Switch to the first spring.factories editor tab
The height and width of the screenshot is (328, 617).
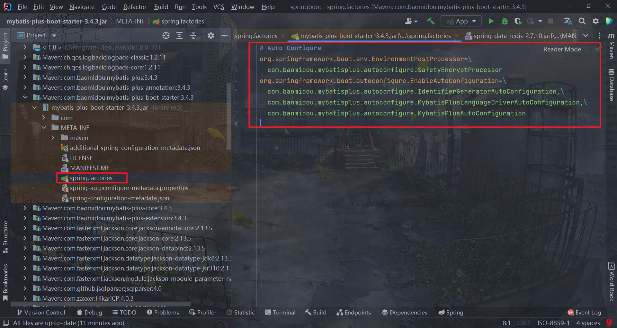click(x=256, y=36)
